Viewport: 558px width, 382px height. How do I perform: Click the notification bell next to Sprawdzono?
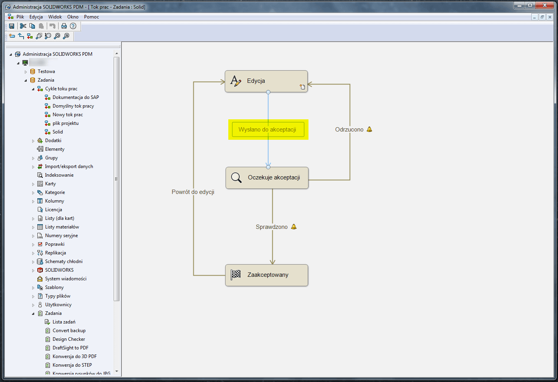[x=294, y=227]
